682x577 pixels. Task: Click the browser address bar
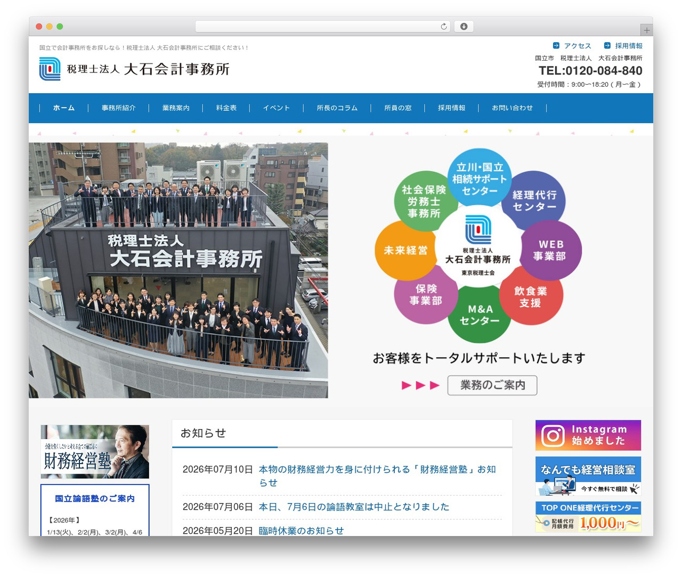point(323,27)
